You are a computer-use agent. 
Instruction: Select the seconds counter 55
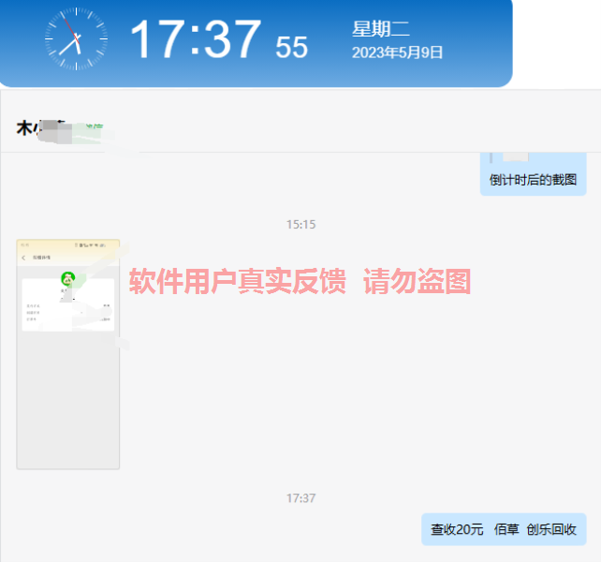pos(291,48)
